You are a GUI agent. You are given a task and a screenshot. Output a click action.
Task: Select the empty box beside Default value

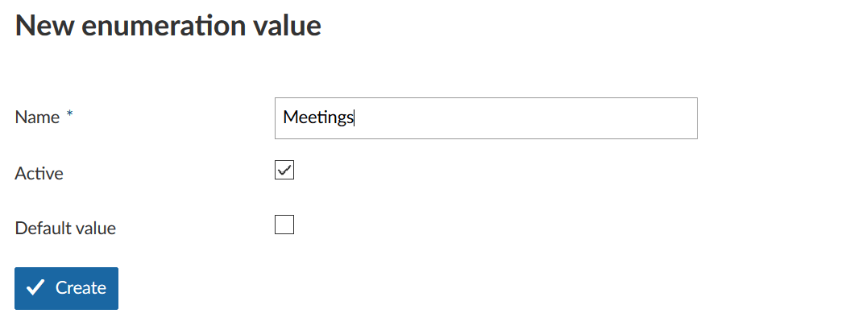[284, 225]
